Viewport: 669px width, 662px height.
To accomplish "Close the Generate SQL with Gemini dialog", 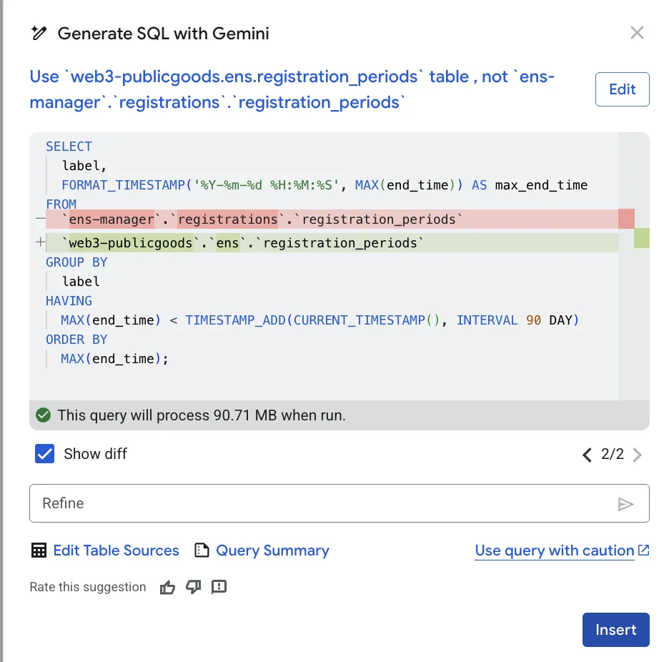I will tap(637, 33).
